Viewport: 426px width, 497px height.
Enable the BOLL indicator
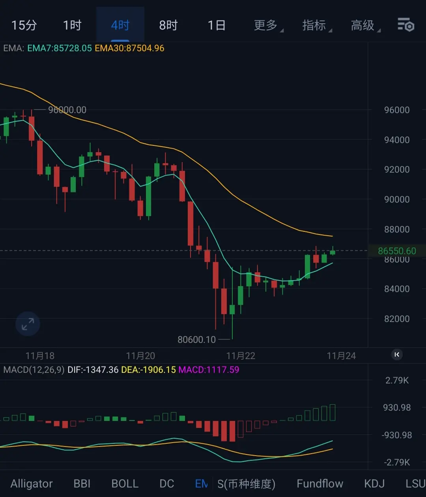click(125, 484)
